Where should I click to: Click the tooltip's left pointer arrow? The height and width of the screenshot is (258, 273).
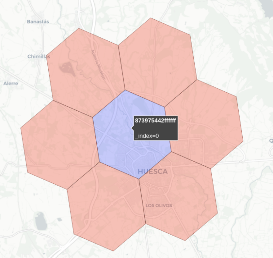[x=132, y=128]
